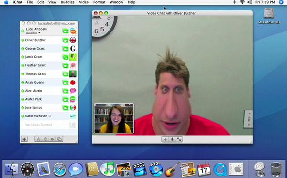Select Oliver Butcher in the buddy list
Viewport: 287px width, 178px height.
[x=49, y=40]
